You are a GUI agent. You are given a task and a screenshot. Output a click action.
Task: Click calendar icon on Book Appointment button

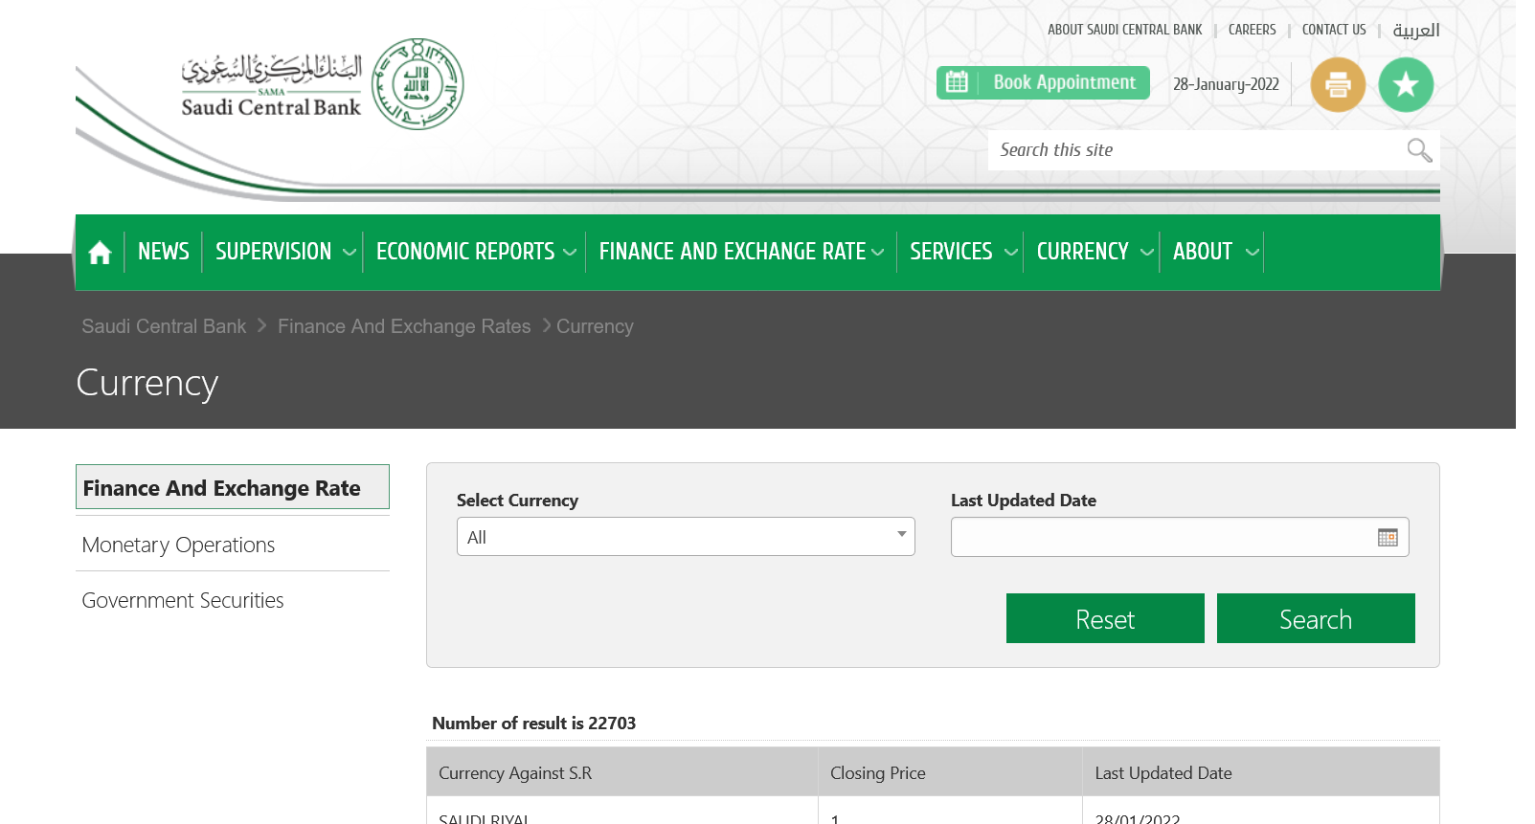pos(957,83)
